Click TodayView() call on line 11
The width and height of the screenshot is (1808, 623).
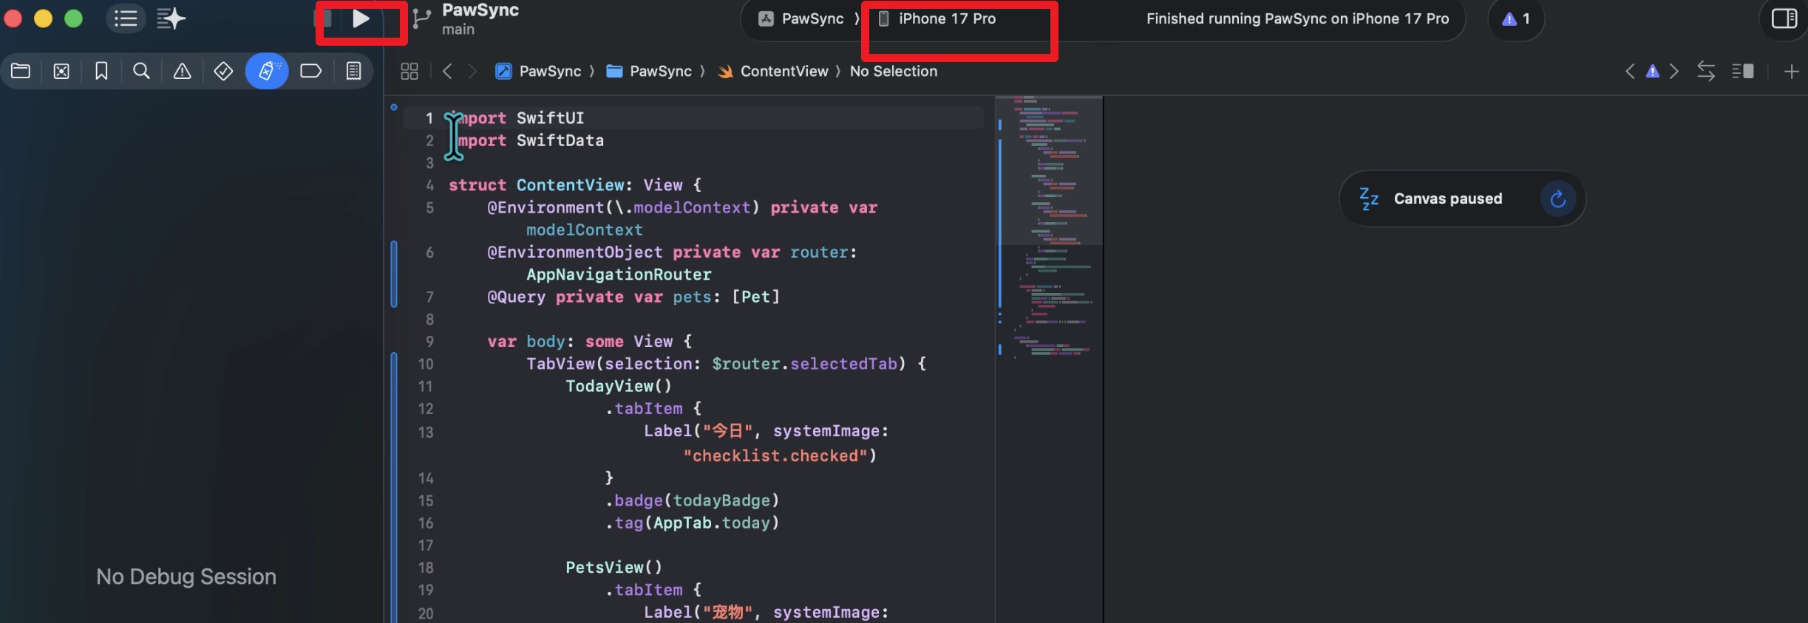[619, 386]
